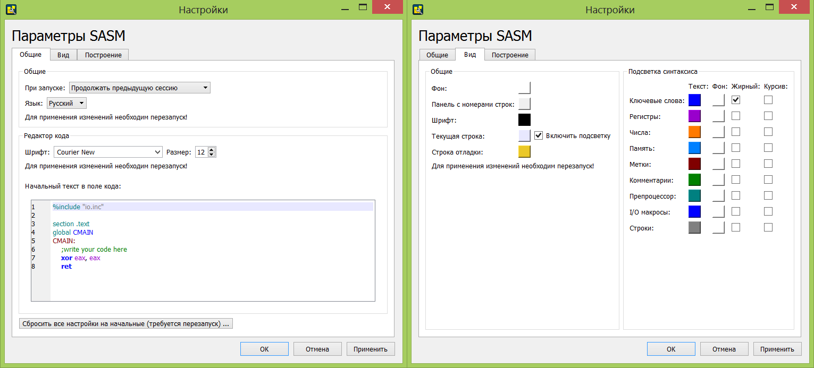This screenshot has height=368, width=814.
Task: Open Вид tab in left window
Action: 64,55
